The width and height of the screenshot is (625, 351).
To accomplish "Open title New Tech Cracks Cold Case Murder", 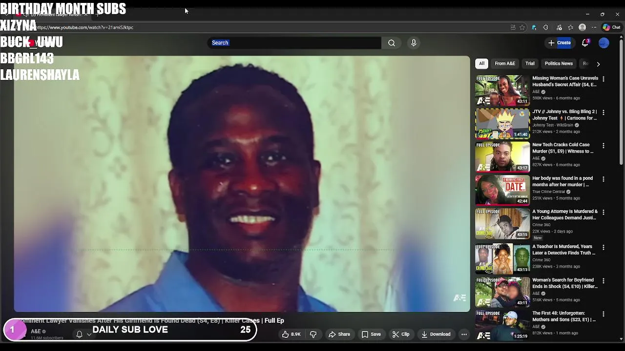I will pos(562,148).
